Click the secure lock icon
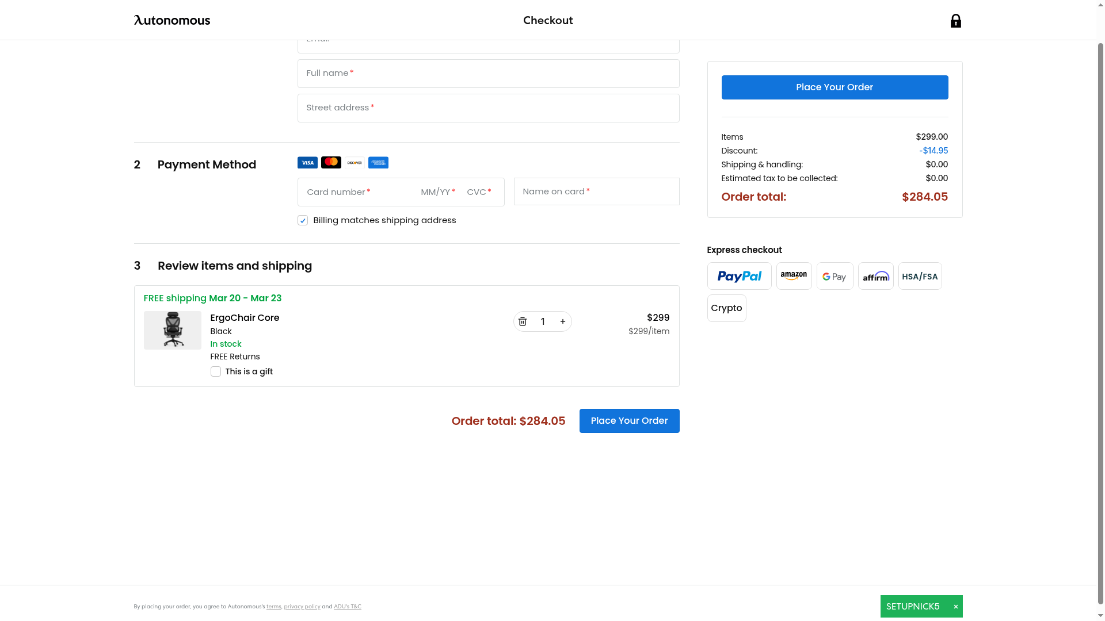Viewport: 1105px width, 621px height. pyautogui.click(x=955, y=21)
